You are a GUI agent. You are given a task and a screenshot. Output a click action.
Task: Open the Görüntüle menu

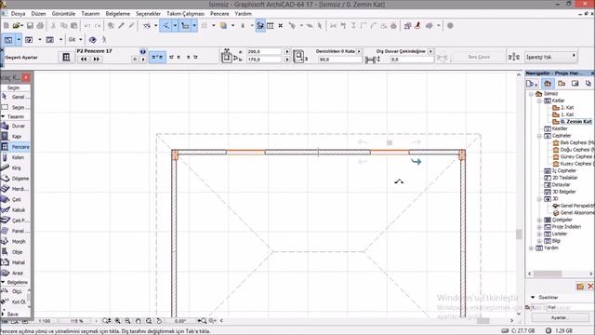(63, 14)
